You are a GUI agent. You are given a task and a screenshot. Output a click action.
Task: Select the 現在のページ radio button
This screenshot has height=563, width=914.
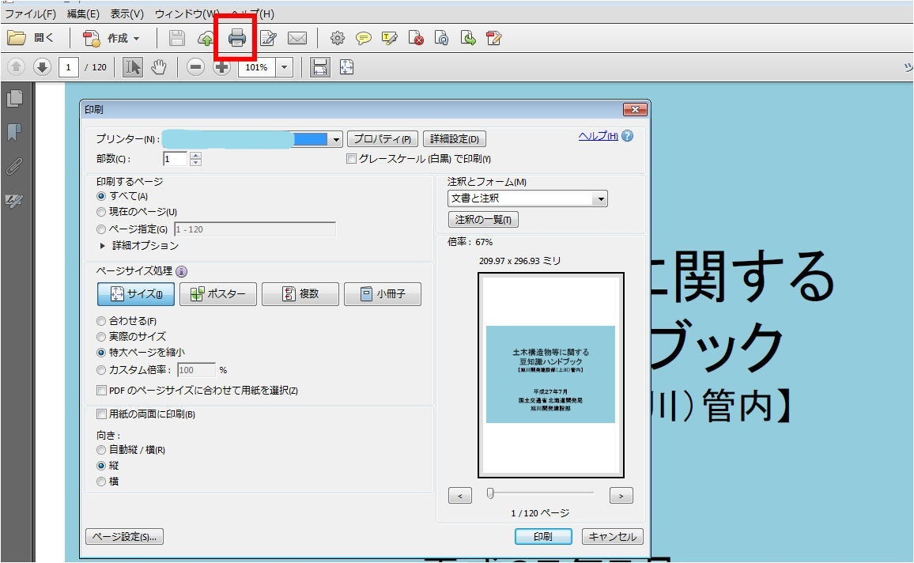pos(101,212)
